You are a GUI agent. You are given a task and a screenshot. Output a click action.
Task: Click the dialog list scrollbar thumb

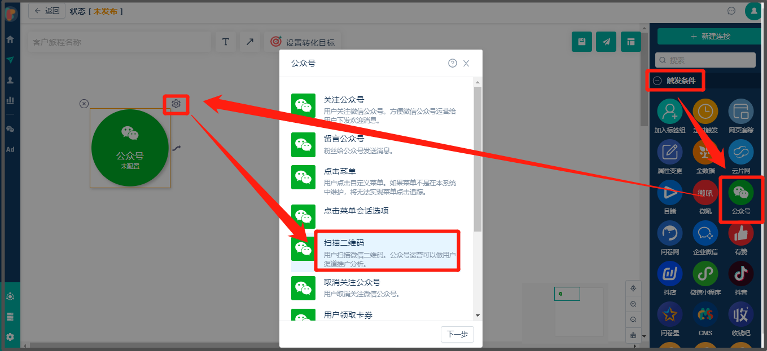pyautogui.click(x=477, y=159)
